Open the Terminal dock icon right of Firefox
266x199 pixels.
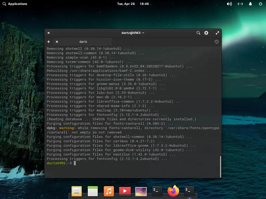189,191
